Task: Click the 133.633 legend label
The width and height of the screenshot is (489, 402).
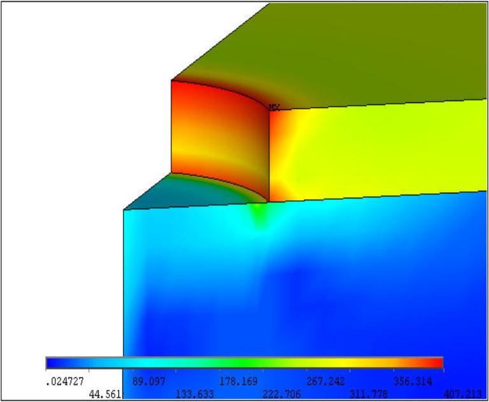Action: (194, 394)
